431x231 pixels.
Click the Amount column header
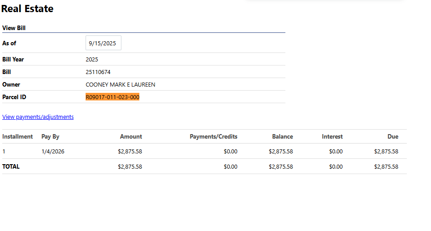pyautogui.click(x=131, y=136)
